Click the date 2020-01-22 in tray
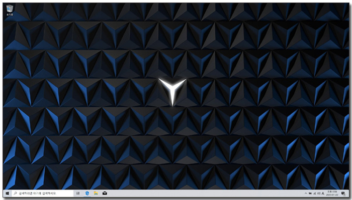 click(x=332, y=195)
